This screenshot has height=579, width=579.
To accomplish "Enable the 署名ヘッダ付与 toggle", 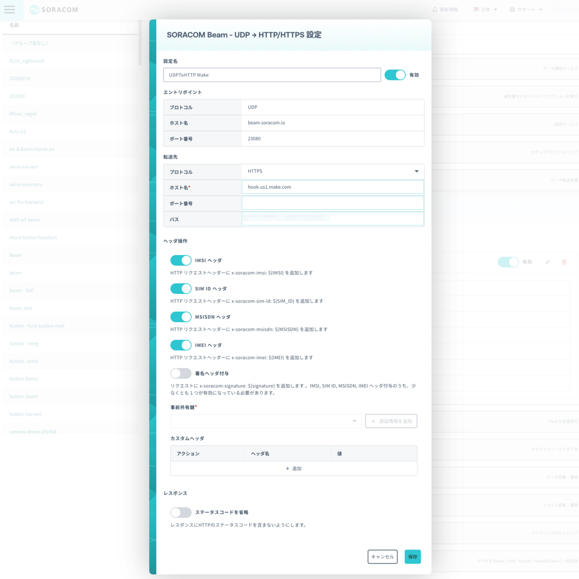I will pos(181,373).
